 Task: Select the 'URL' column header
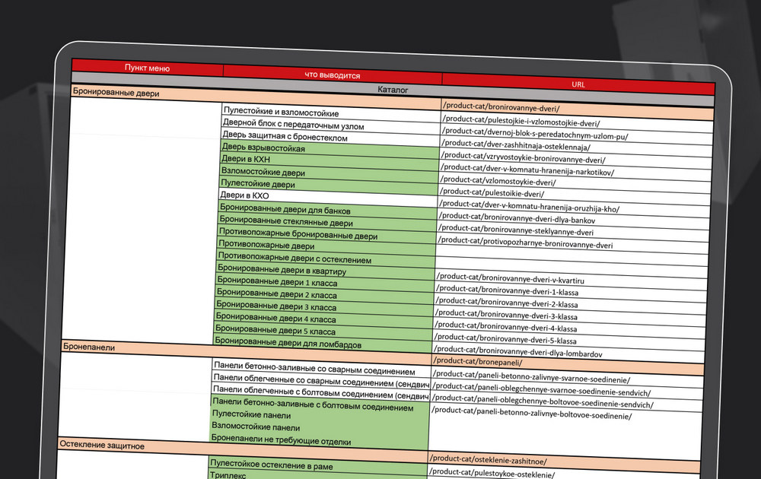tap(578, 84)
